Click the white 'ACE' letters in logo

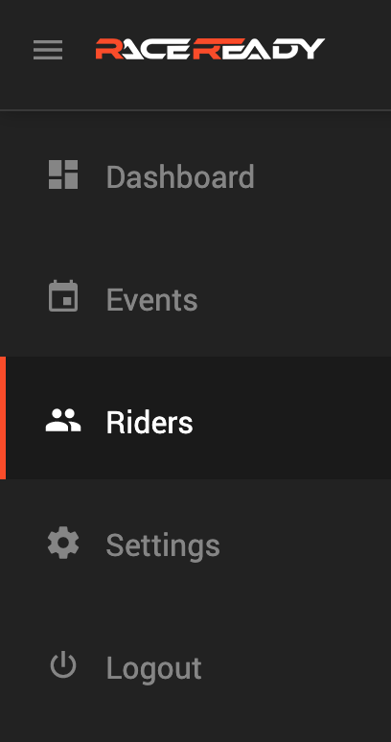coord(156,49)
